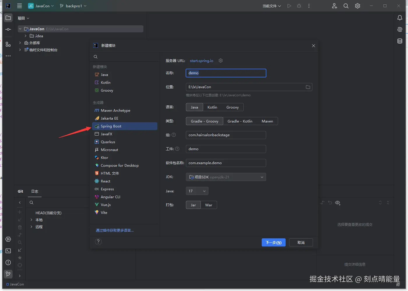The width and height of the screenshot is (408, 291).
Task: Click the module name field
Action: click(x=226, y=73)
